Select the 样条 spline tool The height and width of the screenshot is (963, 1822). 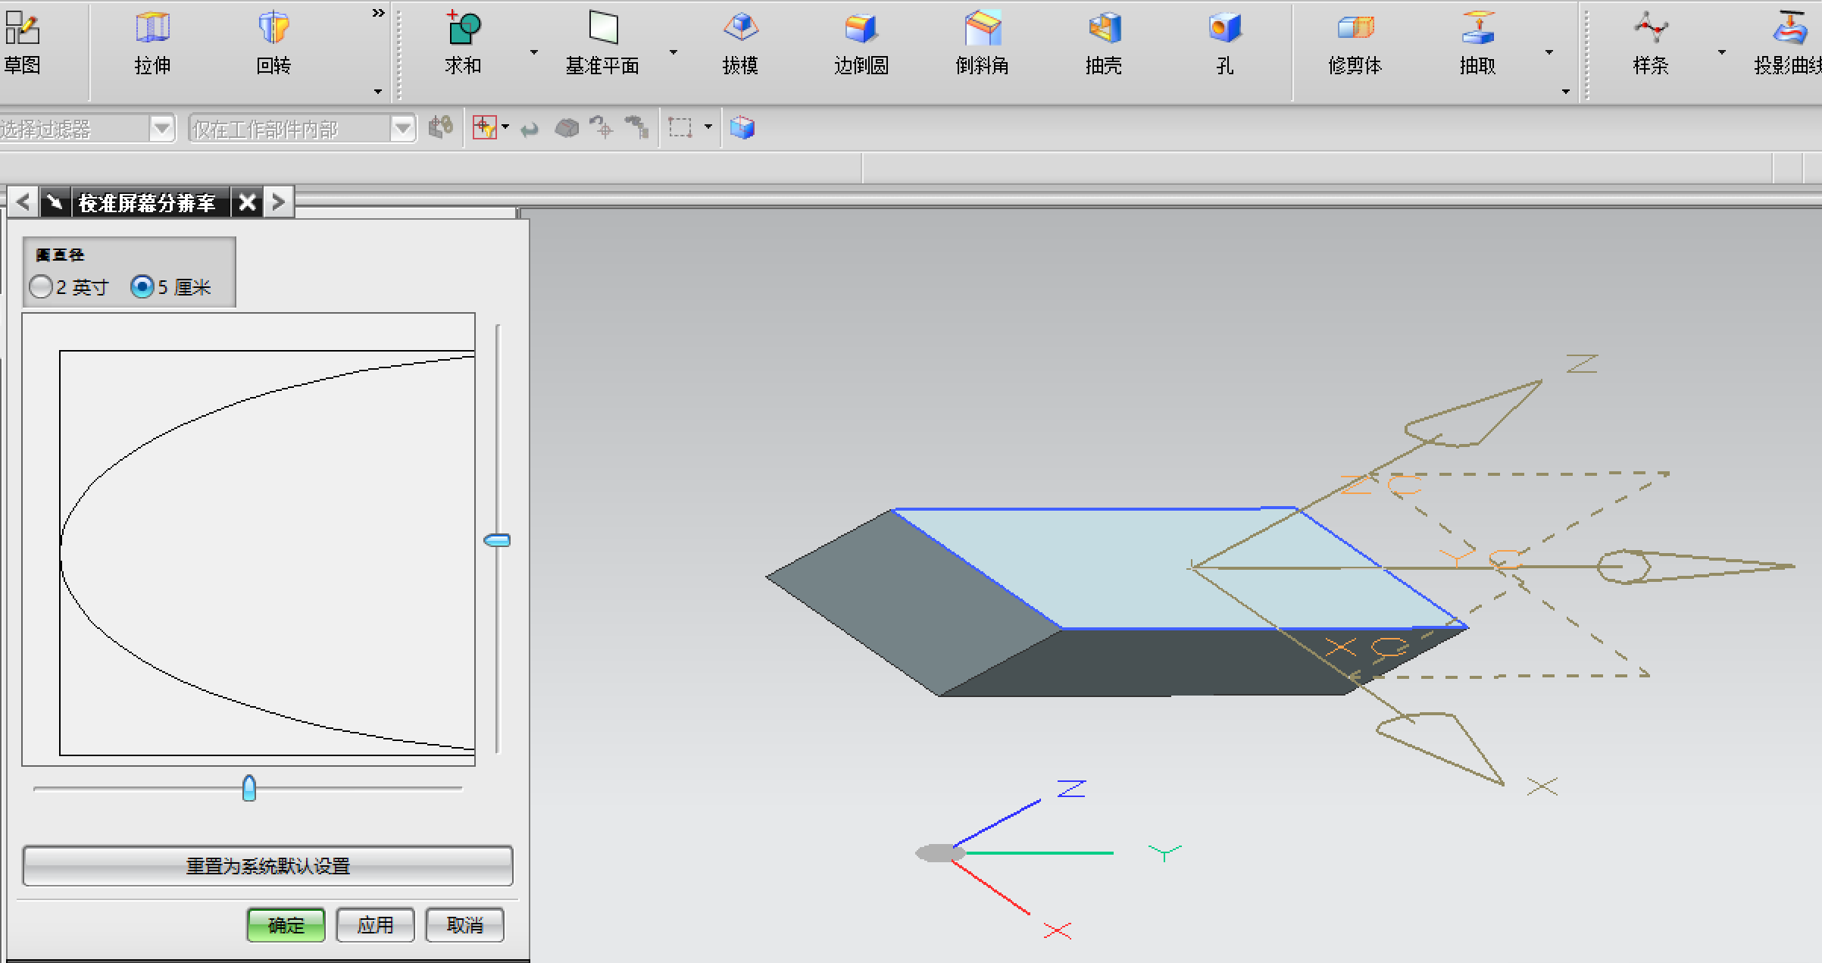tap(1651, 42)
